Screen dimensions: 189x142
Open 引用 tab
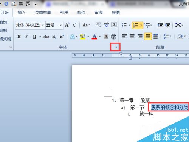[64, 12]
